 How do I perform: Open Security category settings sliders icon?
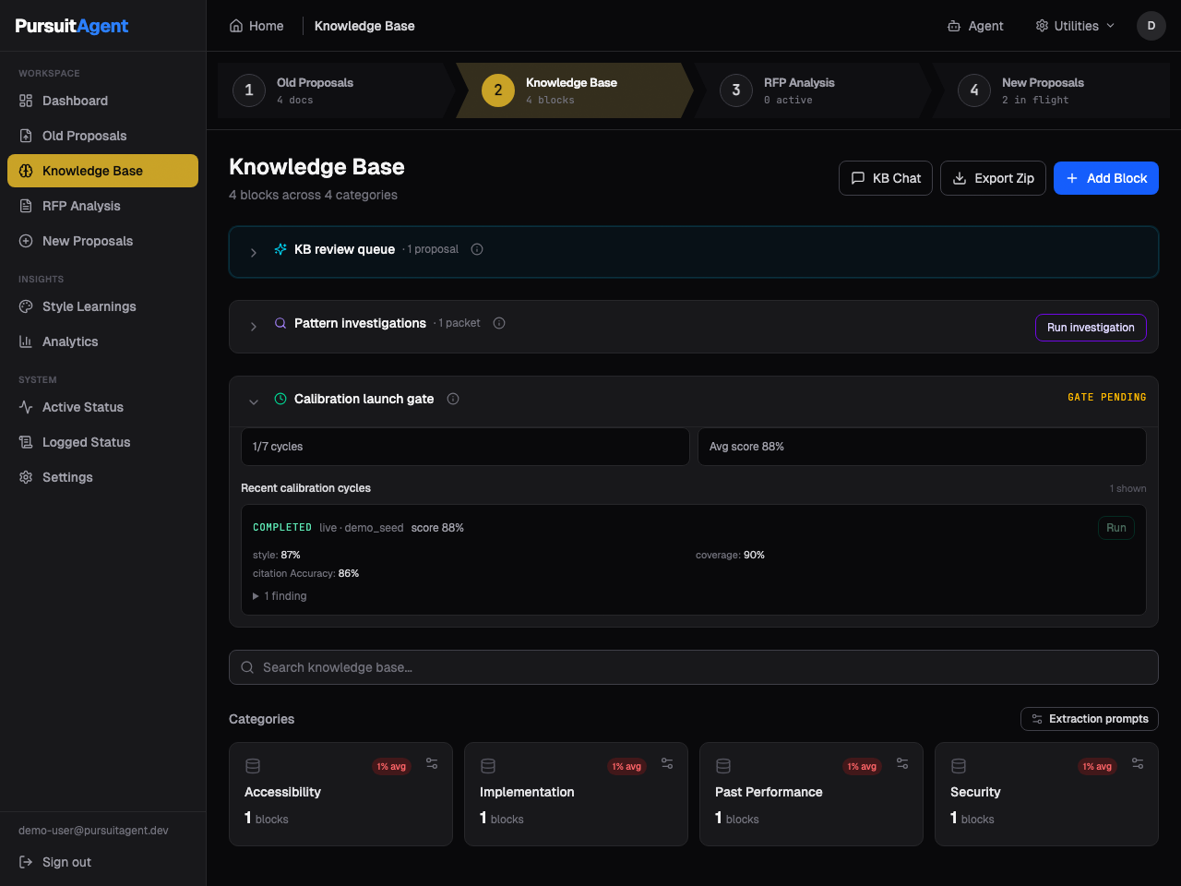(1138, 763)
